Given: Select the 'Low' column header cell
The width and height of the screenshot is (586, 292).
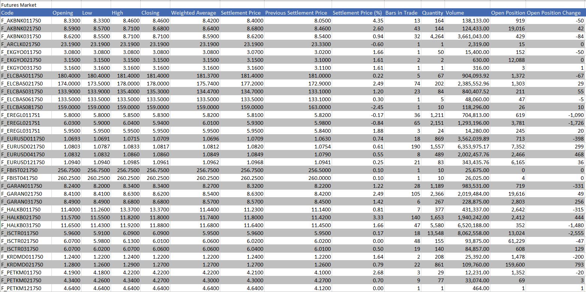Looking at the screenshot, I should 96,13.
